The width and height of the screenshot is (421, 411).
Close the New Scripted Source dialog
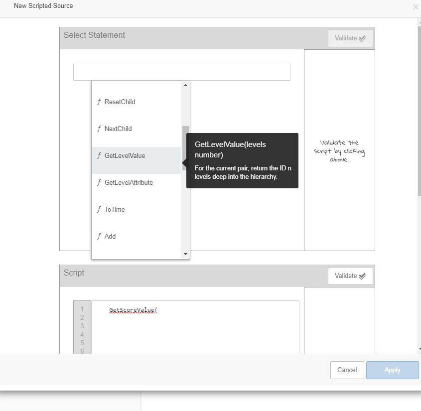(415, 7)
